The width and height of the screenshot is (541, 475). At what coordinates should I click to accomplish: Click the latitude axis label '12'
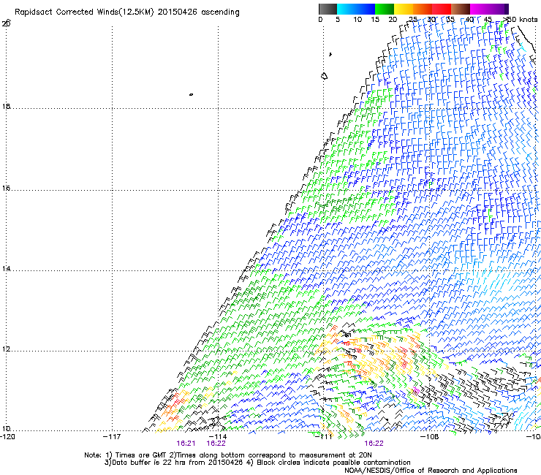coord(6,349)
